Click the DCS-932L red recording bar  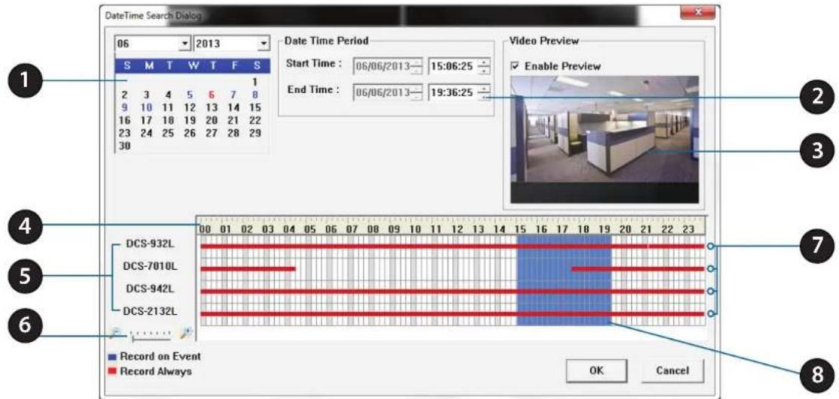pyautogui.click(x=452, y=246)
